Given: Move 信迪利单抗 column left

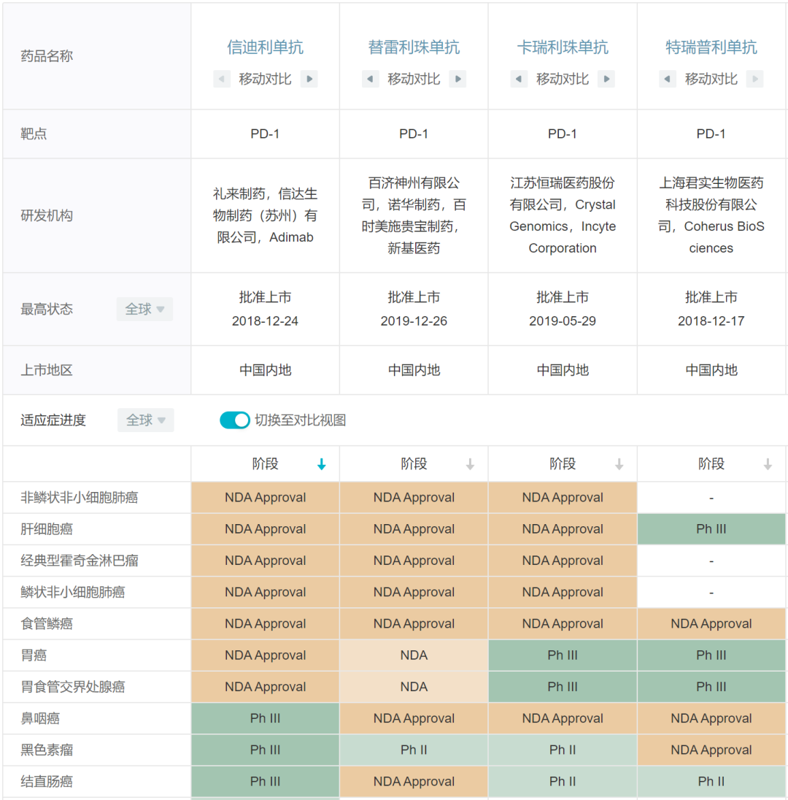Looking at the screenshot, I should (221, 79).
